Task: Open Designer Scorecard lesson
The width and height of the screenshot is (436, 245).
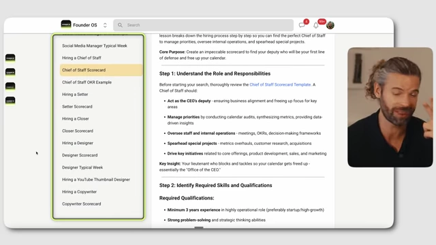Action: coord(80,155)
